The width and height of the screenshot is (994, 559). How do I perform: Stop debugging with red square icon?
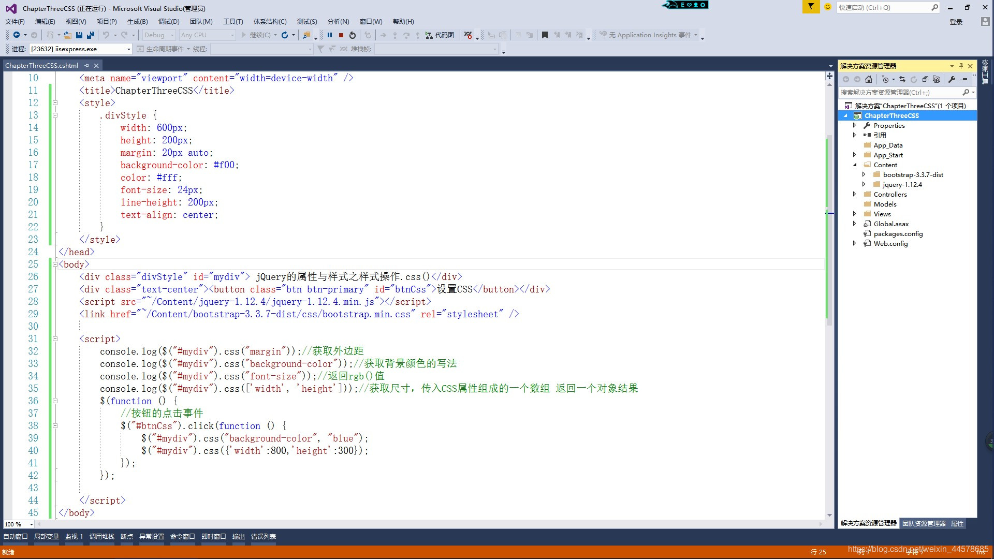click(x=341, y=35)
